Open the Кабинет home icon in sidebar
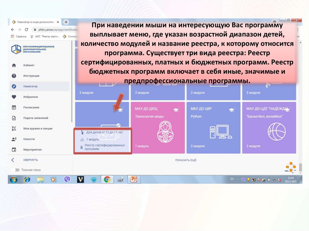 coord(14,65)
